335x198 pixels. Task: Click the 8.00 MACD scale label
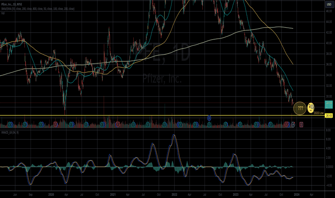pyautogui.click(x=328, y=130)
